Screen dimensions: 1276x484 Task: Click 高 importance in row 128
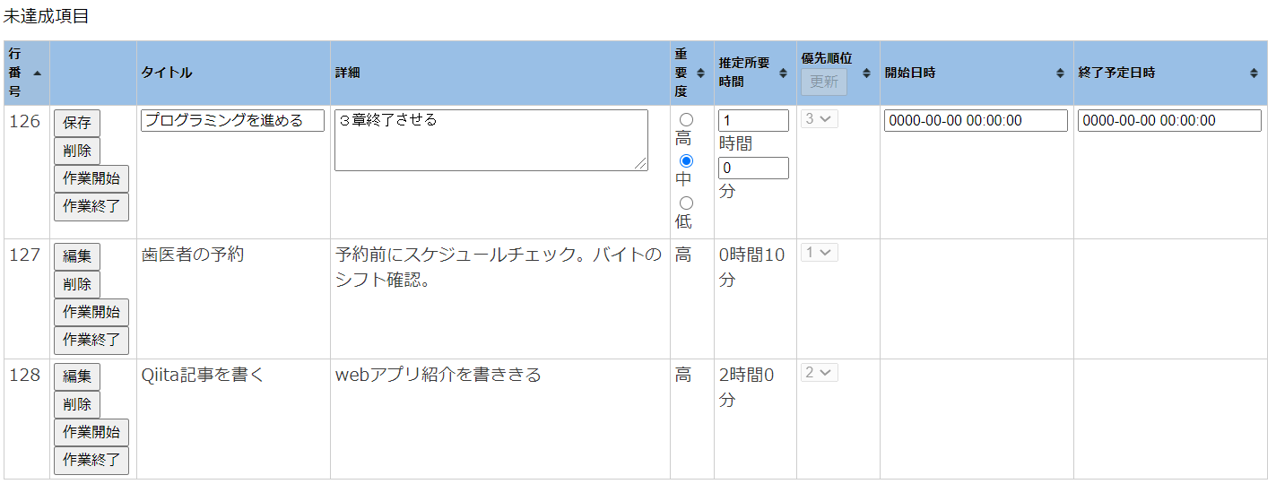click(683, 375)
